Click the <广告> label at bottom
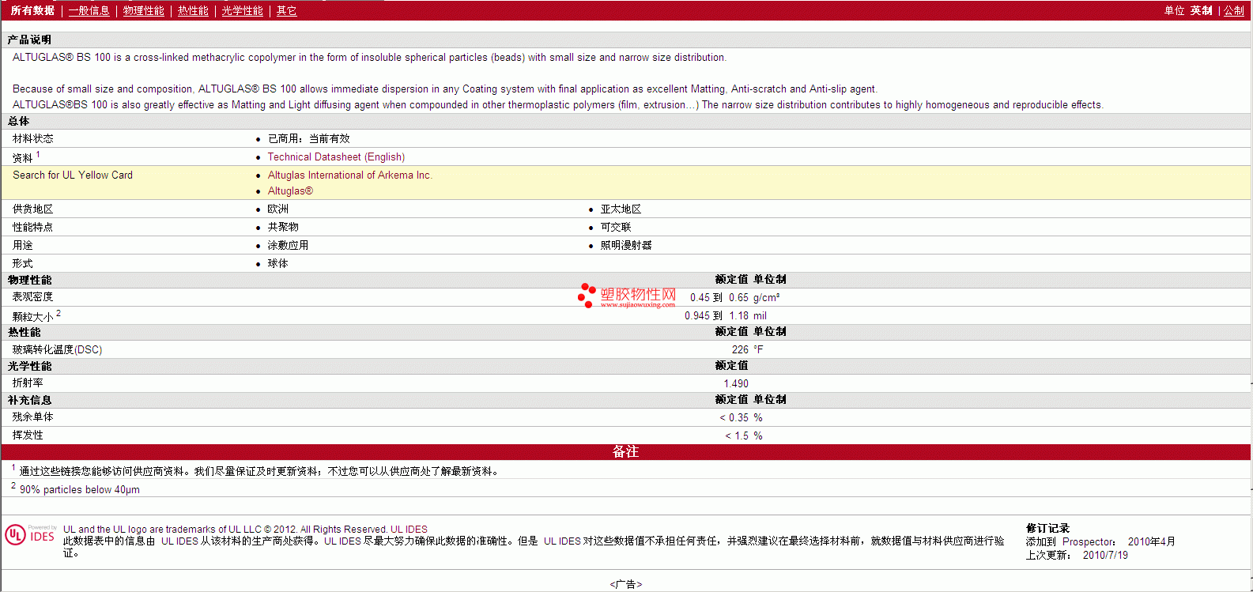The image size is (1253, 592). tap(626, 584)
